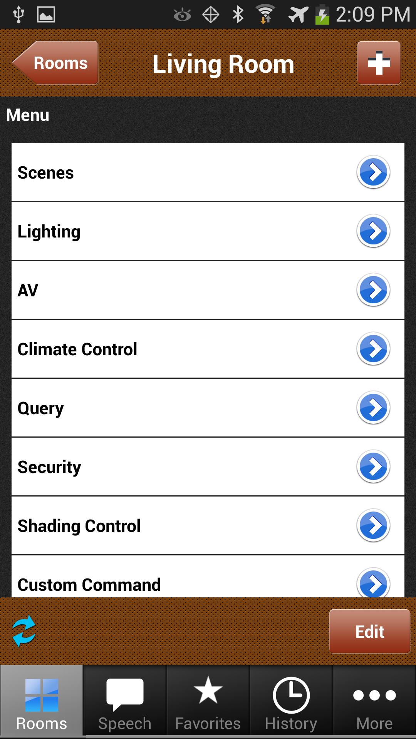This screenshot has height=739, width=416.
Task: Select the Custom Command menu item
Action: [x=89, y=584]
